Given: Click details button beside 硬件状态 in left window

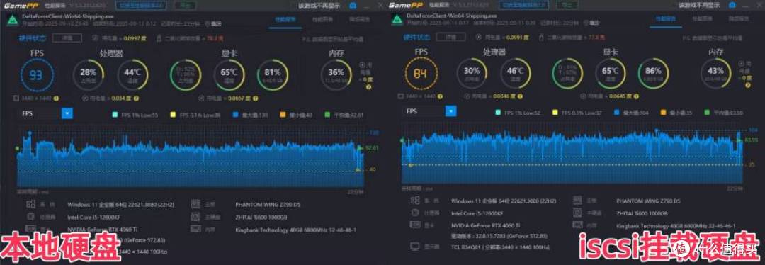Looking at the screenshot, I should coord(67,38).
